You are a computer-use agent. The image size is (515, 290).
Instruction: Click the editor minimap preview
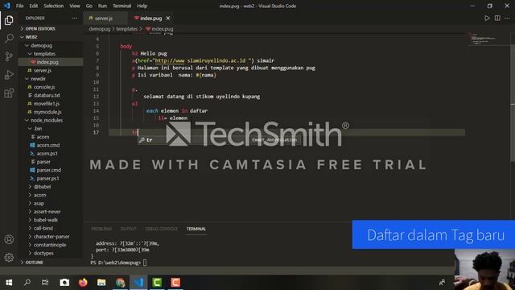[483, 39]
